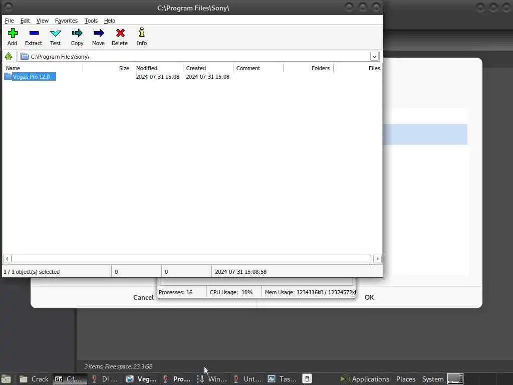Sort by the Files column header
Viewport: 513px width, 385px height.
coord(358,68)
